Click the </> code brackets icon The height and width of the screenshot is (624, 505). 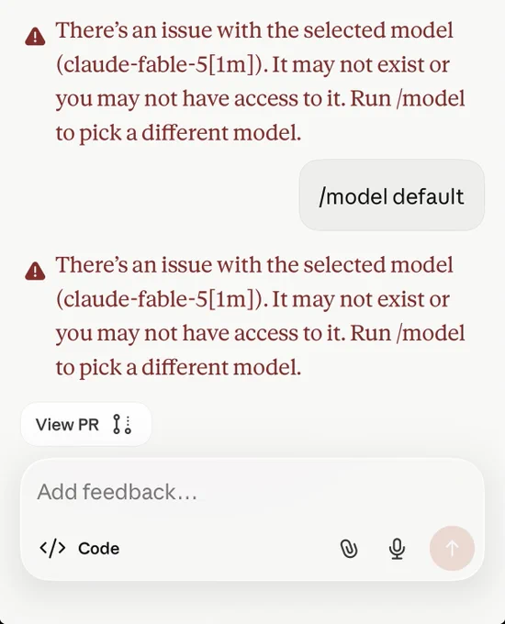click(52, 549)
